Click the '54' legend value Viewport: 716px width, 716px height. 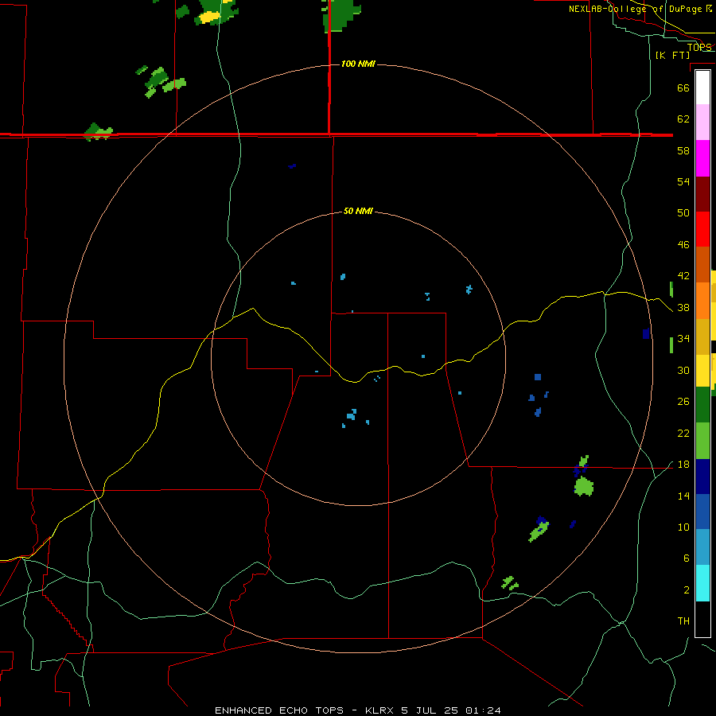[x=683, y=181]
